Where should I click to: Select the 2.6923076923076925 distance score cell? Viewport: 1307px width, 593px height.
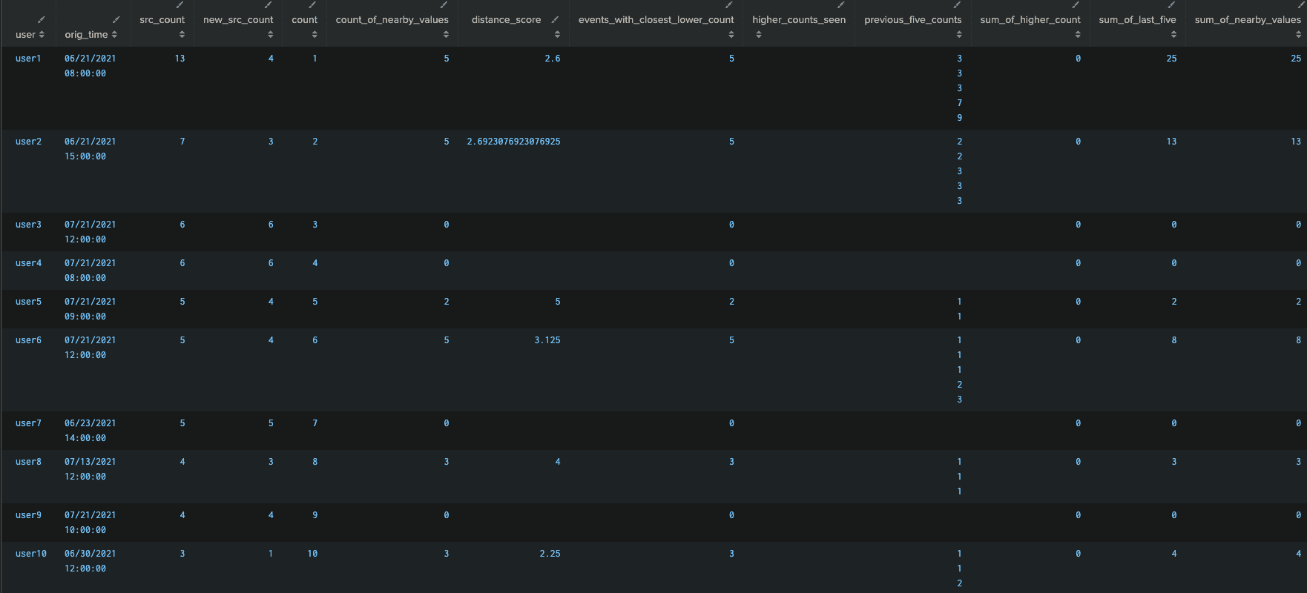[x=513, y=142]
